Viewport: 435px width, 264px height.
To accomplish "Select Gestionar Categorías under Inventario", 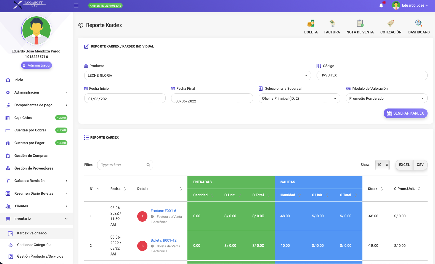I will [x=35, y=245].
